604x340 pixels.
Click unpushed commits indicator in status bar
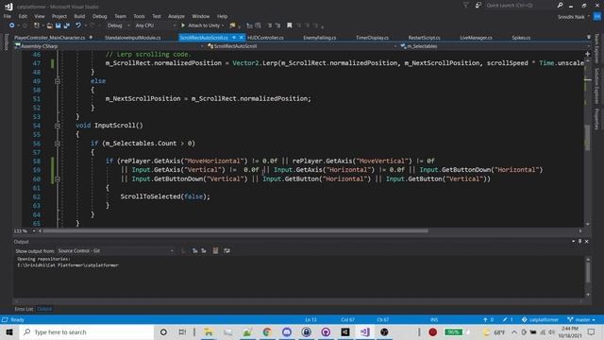click(488, 320)
